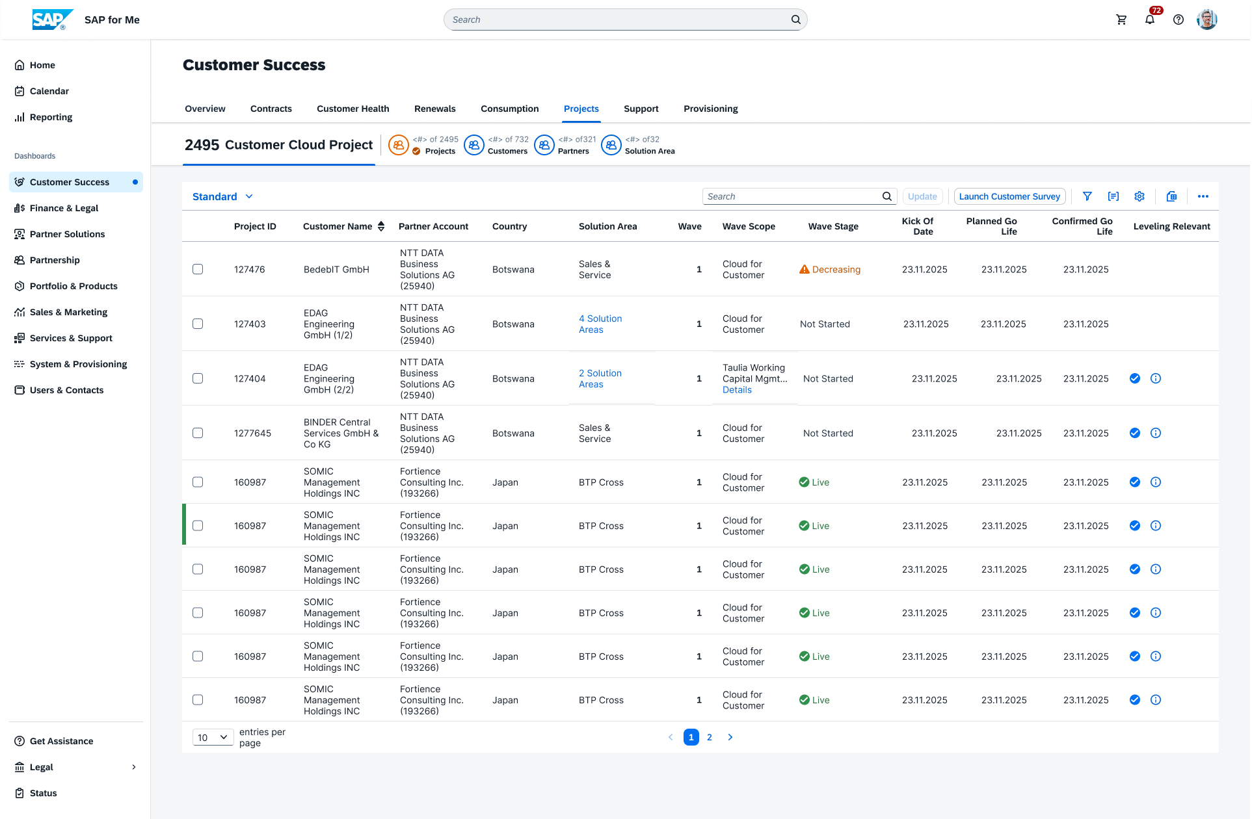
Task: Select checkbox for project 127404
Action: click(x=198, y=378)
